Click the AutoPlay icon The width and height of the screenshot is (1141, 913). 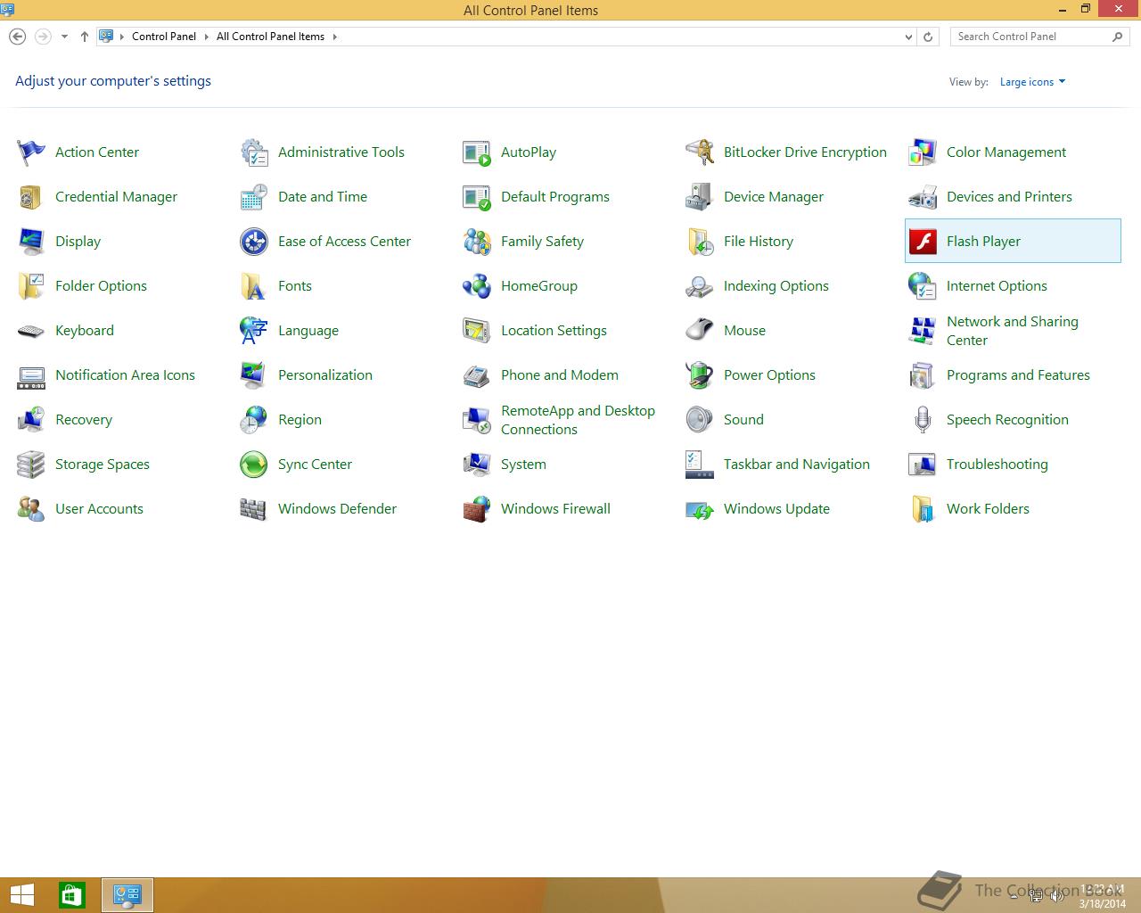point(477,152)
